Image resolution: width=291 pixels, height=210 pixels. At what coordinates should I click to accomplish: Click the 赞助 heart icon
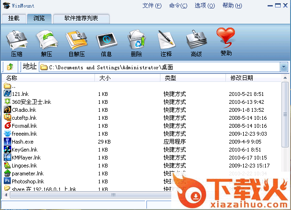coord(226,38)
